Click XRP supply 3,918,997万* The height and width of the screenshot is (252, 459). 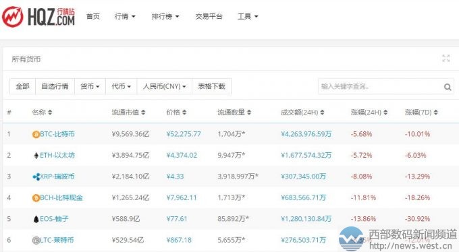238,177
